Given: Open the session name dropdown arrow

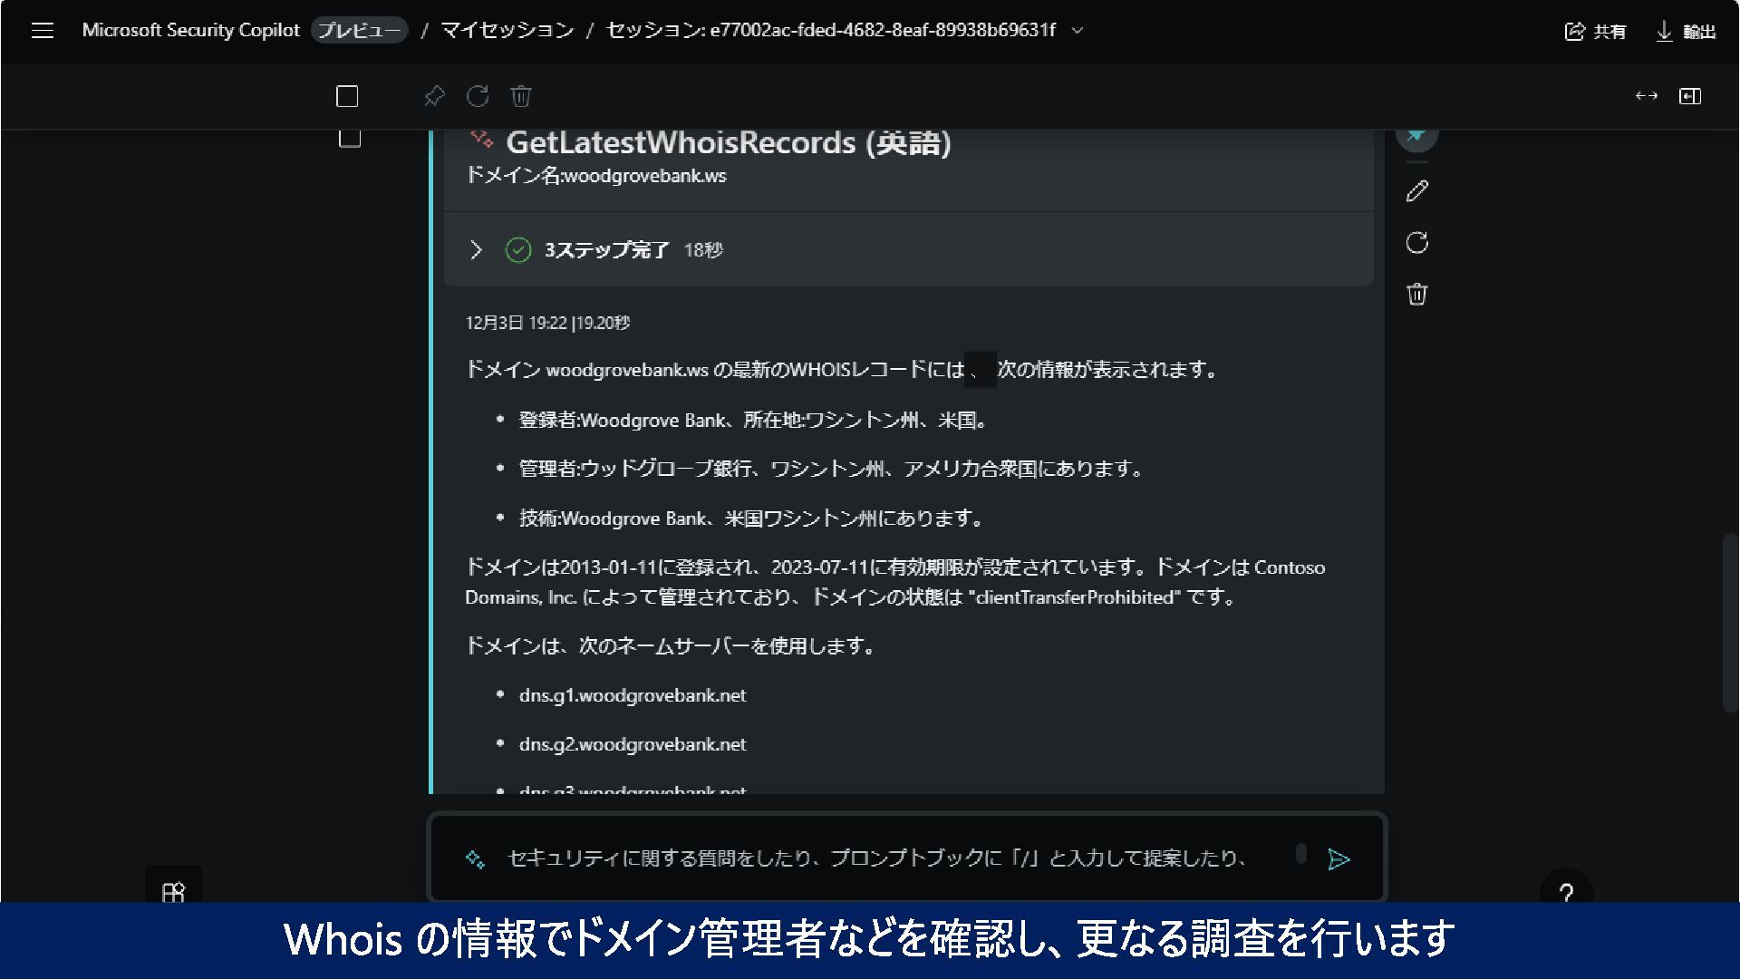Looking at the screenshot, I should click(1078, 31).
